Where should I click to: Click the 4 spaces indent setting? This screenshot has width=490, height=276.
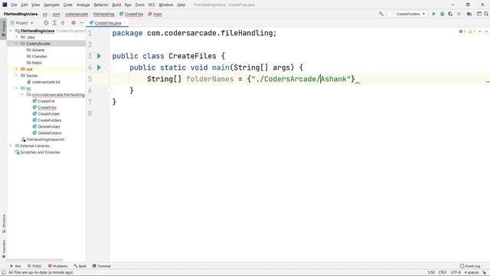coord(472,273)
